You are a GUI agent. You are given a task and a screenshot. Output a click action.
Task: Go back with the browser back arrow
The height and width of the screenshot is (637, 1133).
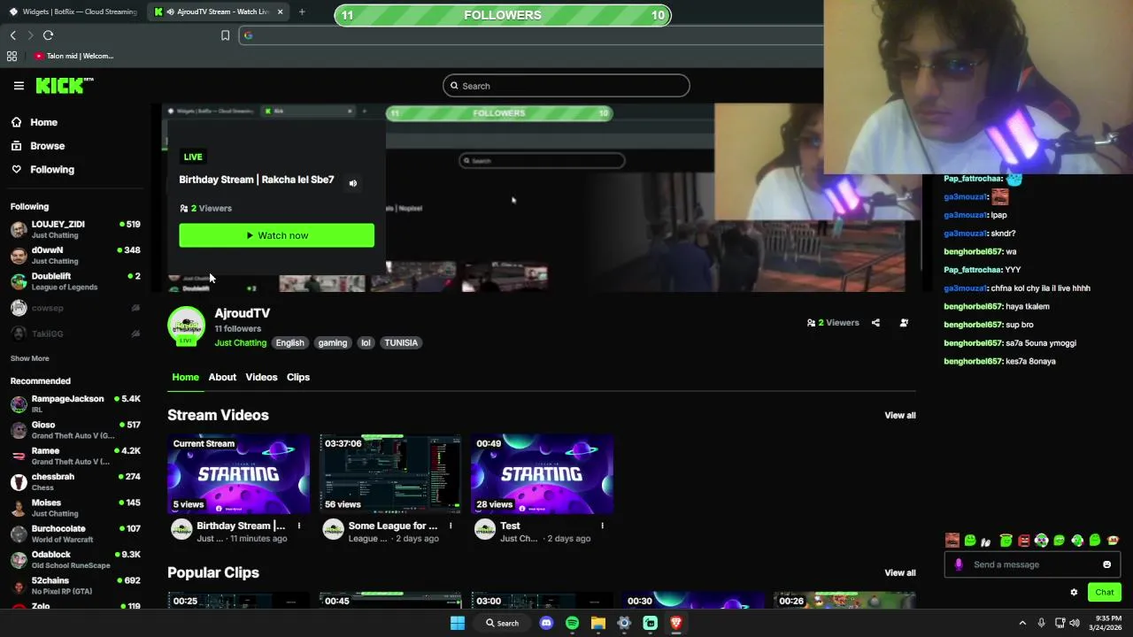12,35
